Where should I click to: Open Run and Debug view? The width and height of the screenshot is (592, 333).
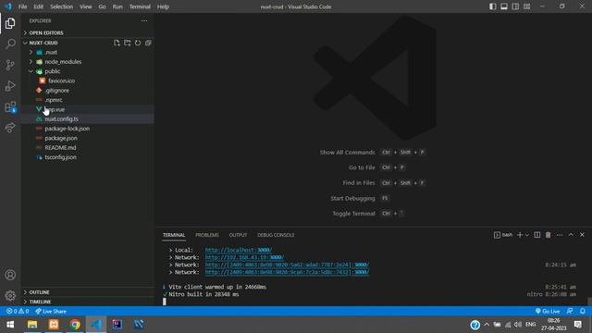10,86
